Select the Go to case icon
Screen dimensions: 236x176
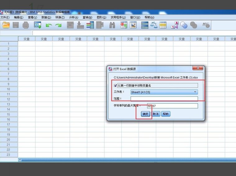coord(70,25)
